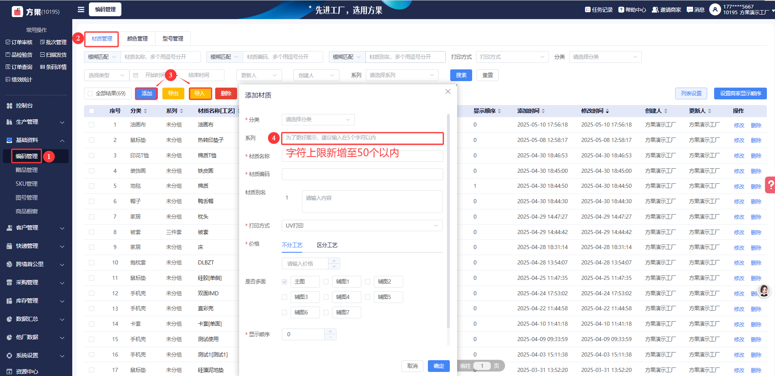Open the 创建人 filter dropdown
The height and width of the screenshot is (376, 775).
(316, 75)
